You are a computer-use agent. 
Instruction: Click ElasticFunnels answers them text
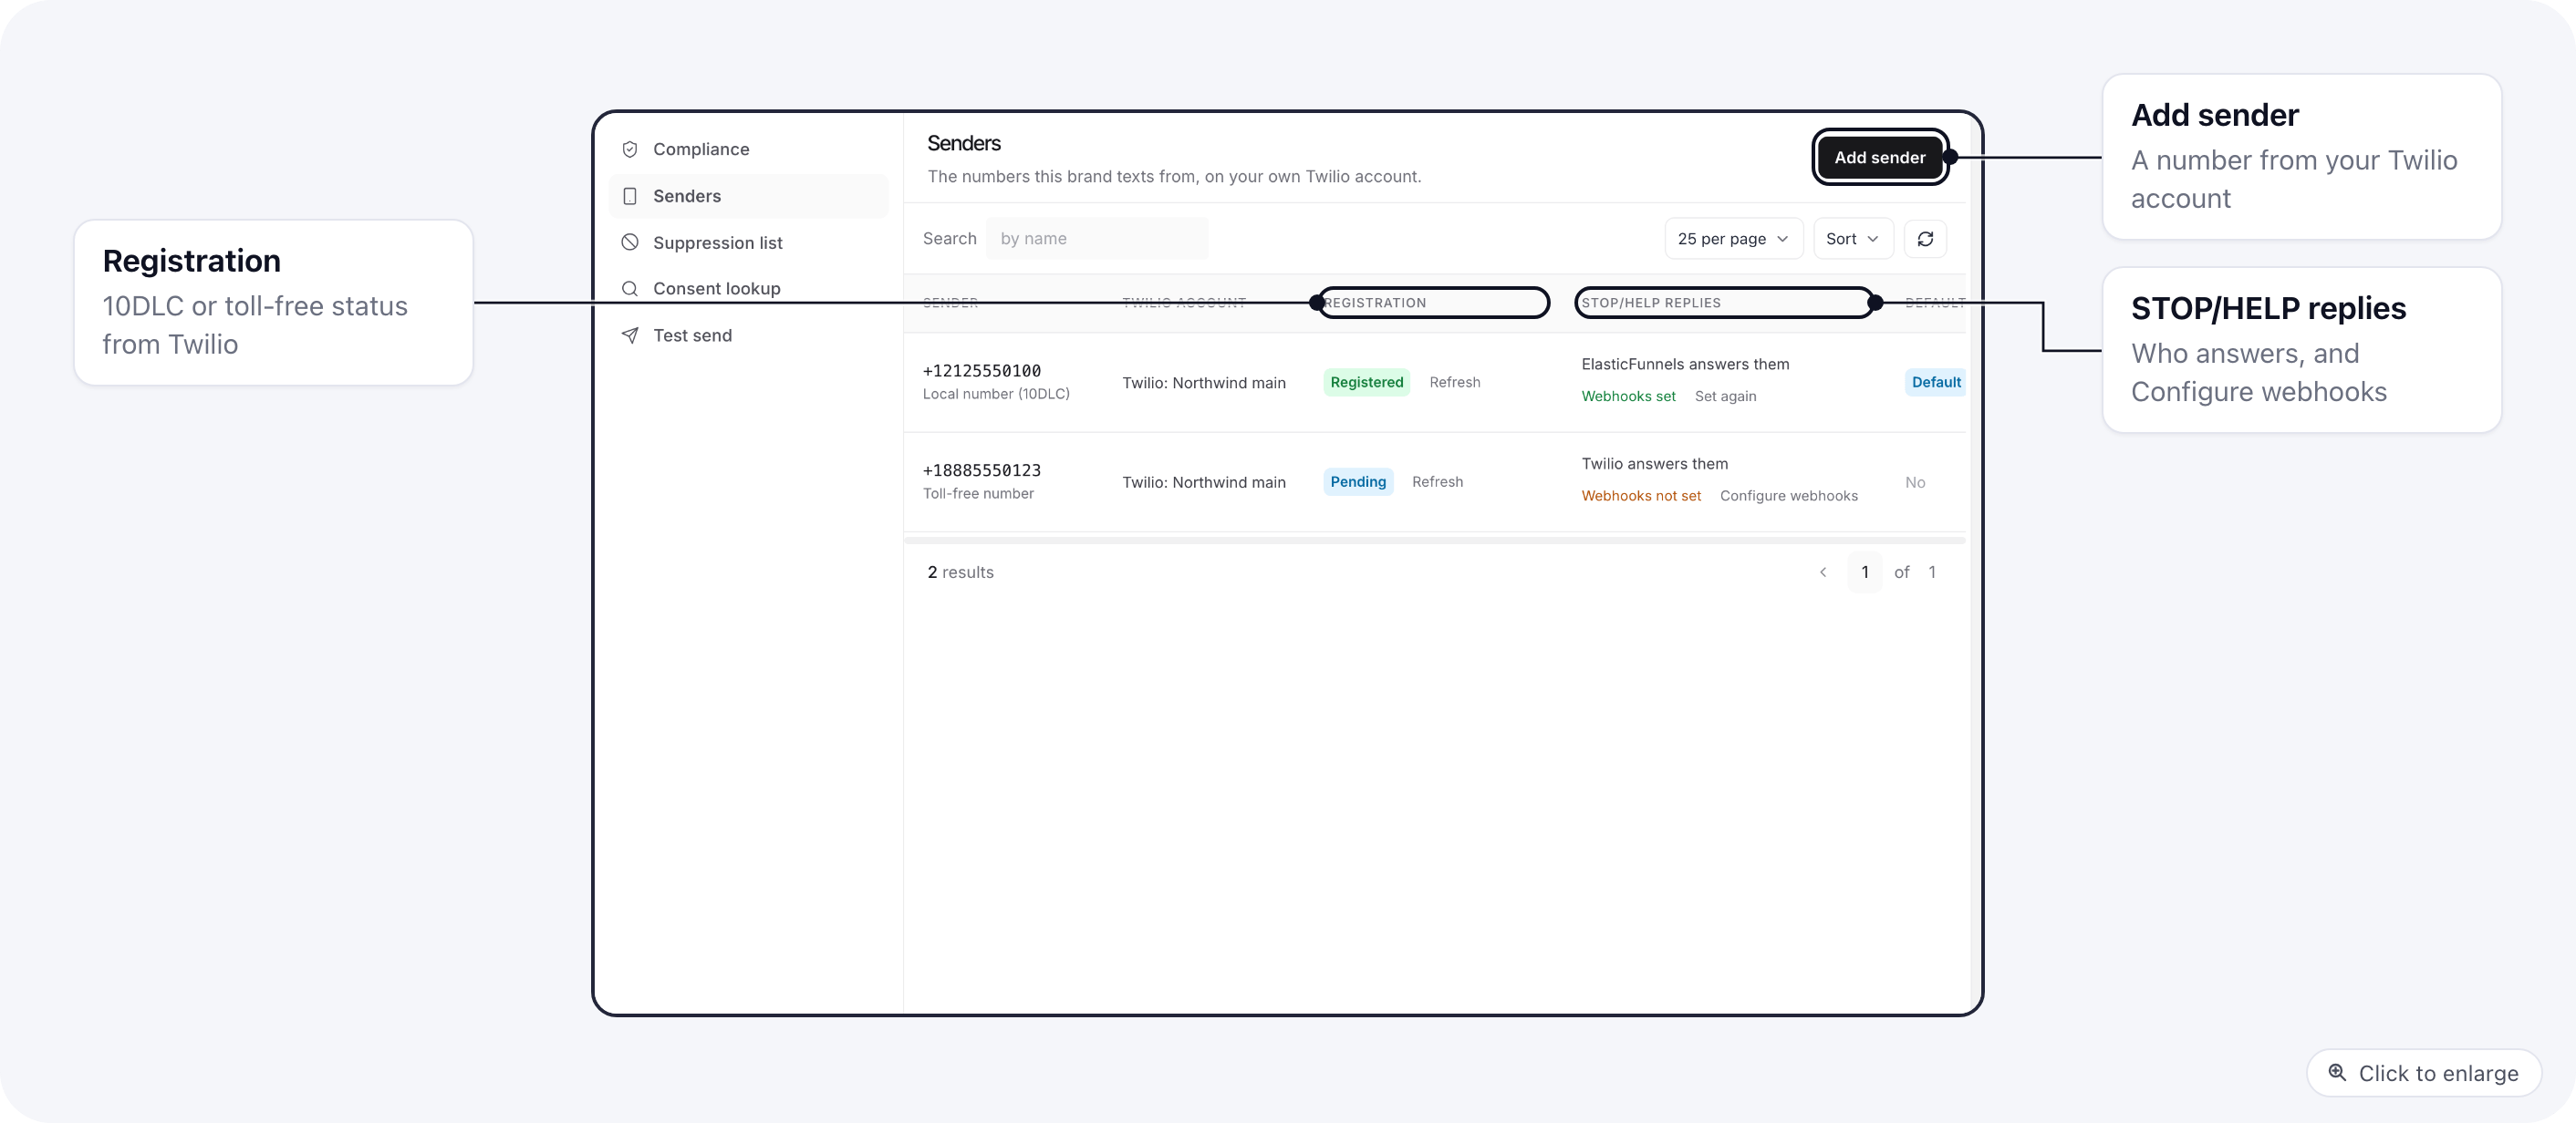[1685, 364]
